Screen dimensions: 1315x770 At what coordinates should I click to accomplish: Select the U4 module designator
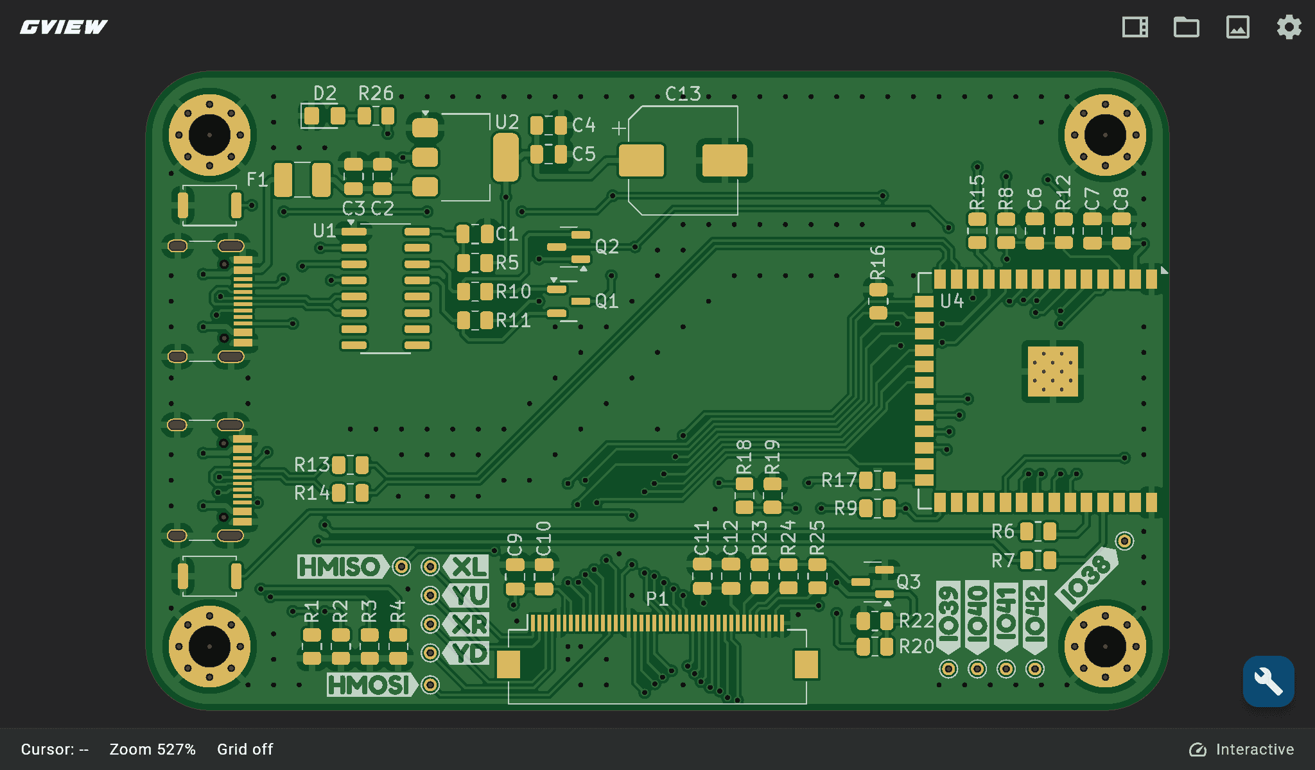[952, 300]
